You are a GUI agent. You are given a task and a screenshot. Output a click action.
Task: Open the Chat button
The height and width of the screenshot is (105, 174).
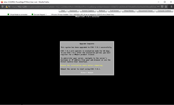click(x=63, y=11)
